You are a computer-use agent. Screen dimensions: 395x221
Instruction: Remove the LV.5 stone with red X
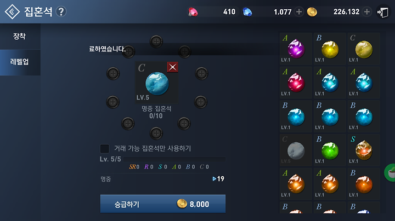coord(173,67)
